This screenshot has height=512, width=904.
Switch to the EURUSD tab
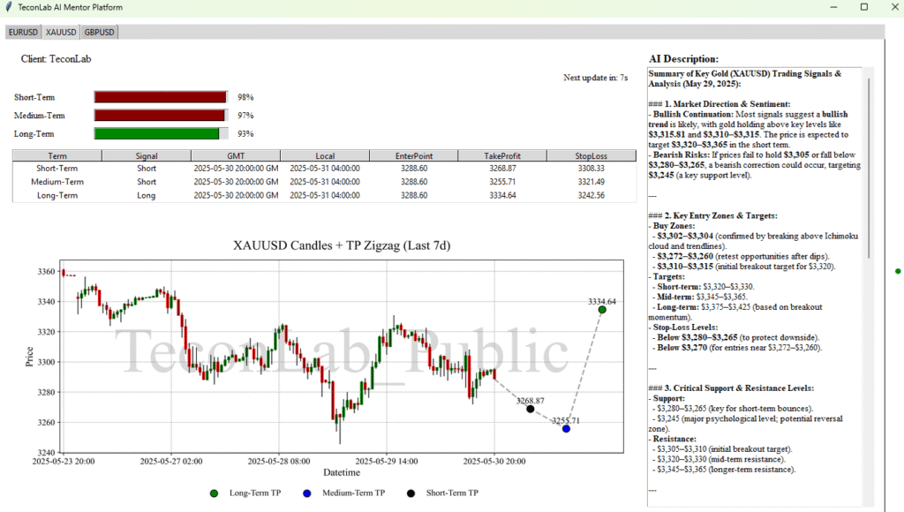(23, 33)
